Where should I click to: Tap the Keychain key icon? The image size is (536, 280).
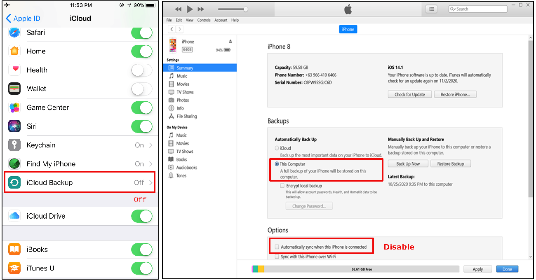14,145
